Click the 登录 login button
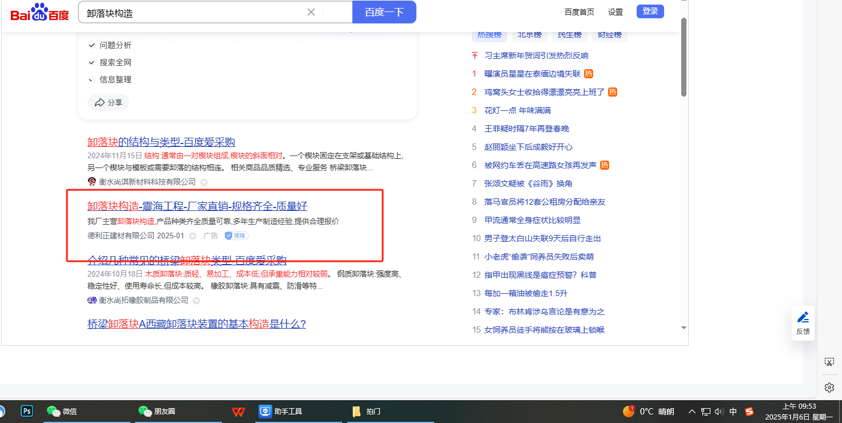 pyautogui.click(x=650, y=11)
